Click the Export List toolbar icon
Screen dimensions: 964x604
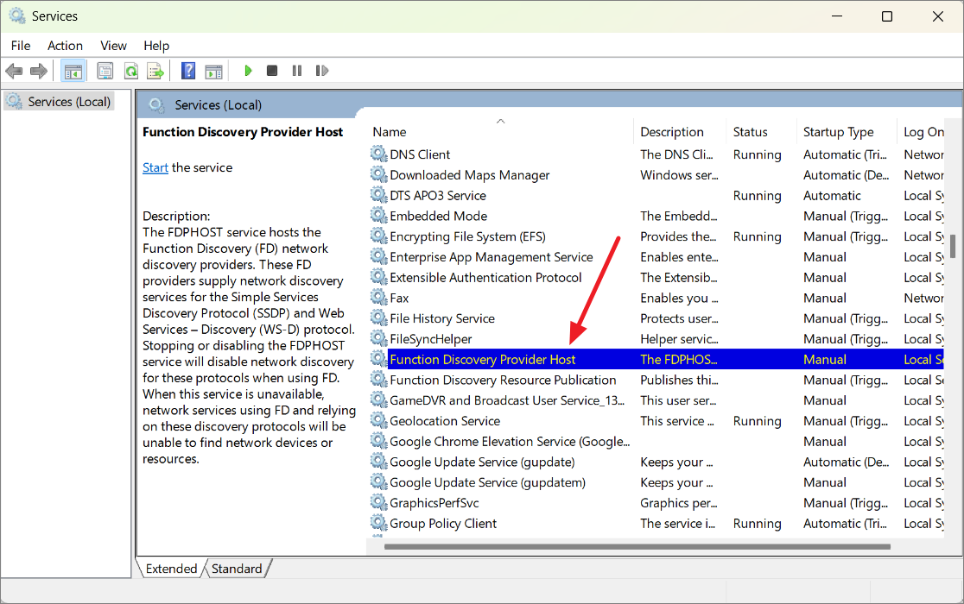tap(155, 70)
